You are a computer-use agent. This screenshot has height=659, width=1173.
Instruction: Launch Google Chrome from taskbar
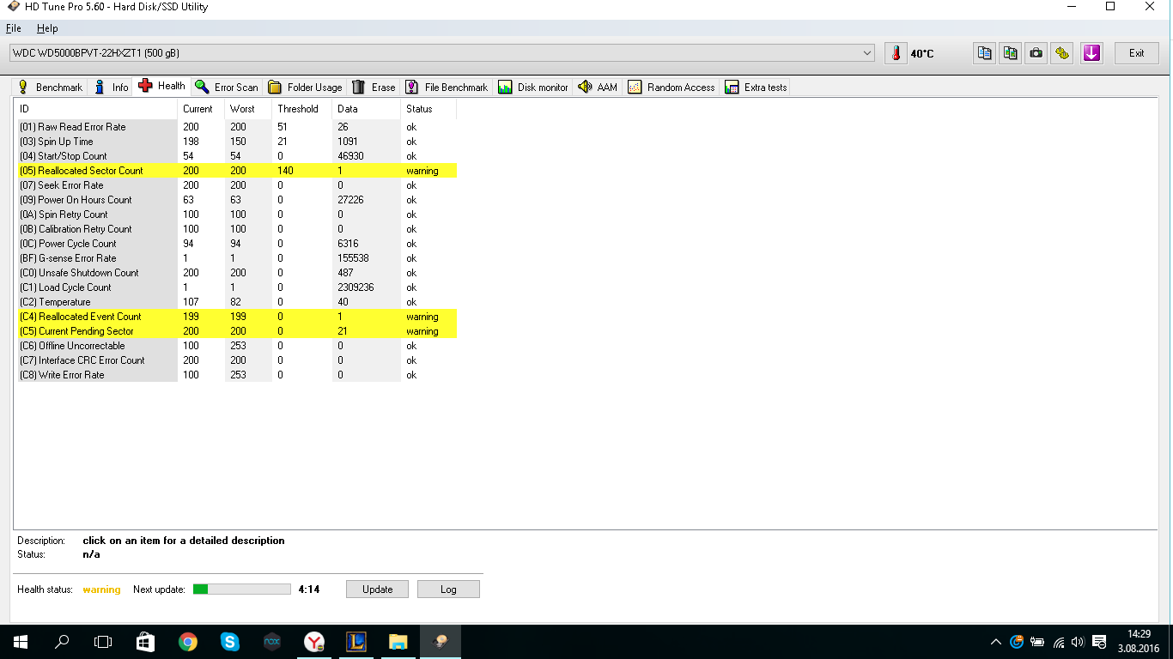point(187,641)
